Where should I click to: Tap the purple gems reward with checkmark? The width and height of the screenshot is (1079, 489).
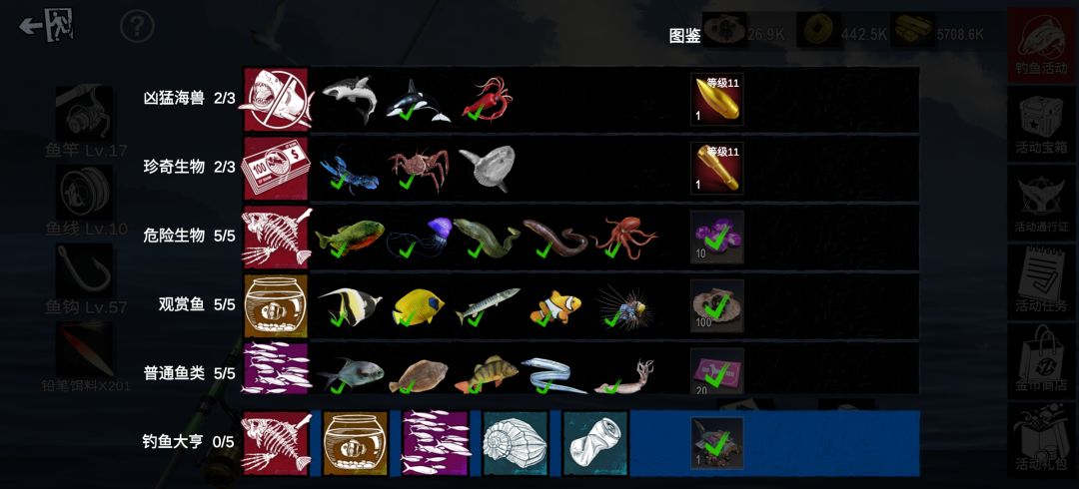click(717, 238)
